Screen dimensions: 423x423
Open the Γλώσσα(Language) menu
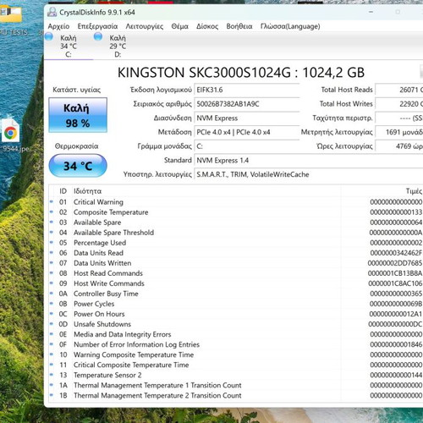point(290,26)
